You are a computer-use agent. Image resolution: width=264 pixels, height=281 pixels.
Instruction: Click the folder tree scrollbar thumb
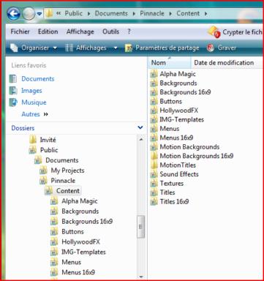pos(140,227)
